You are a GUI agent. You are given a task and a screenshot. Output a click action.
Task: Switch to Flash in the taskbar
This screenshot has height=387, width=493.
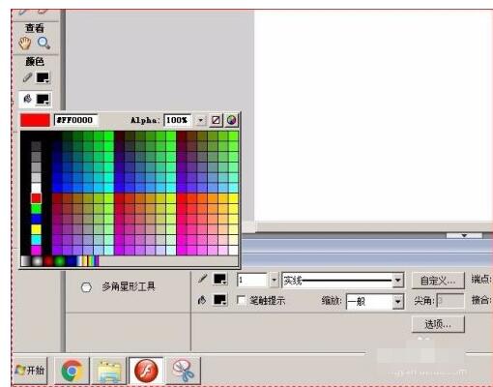tap(146, 371)
